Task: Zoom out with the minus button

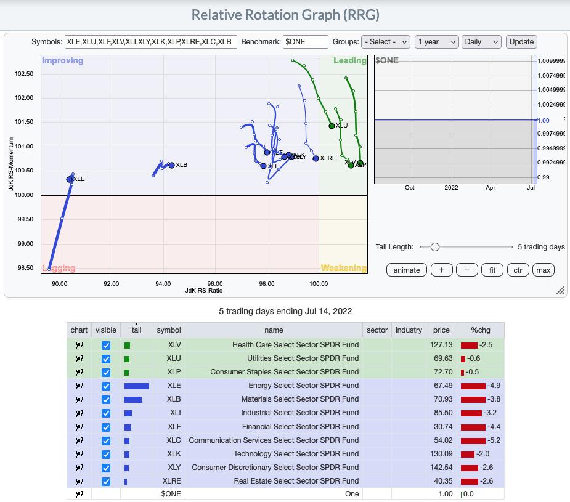Action: click(466, 270)
